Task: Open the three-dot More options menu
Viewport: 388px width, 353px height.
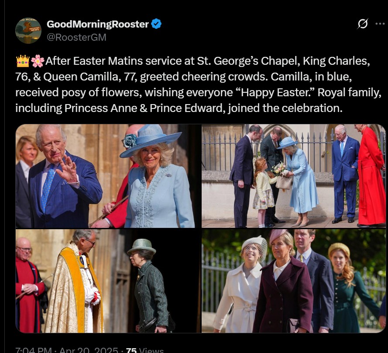Action: click(x=380, y=24)
